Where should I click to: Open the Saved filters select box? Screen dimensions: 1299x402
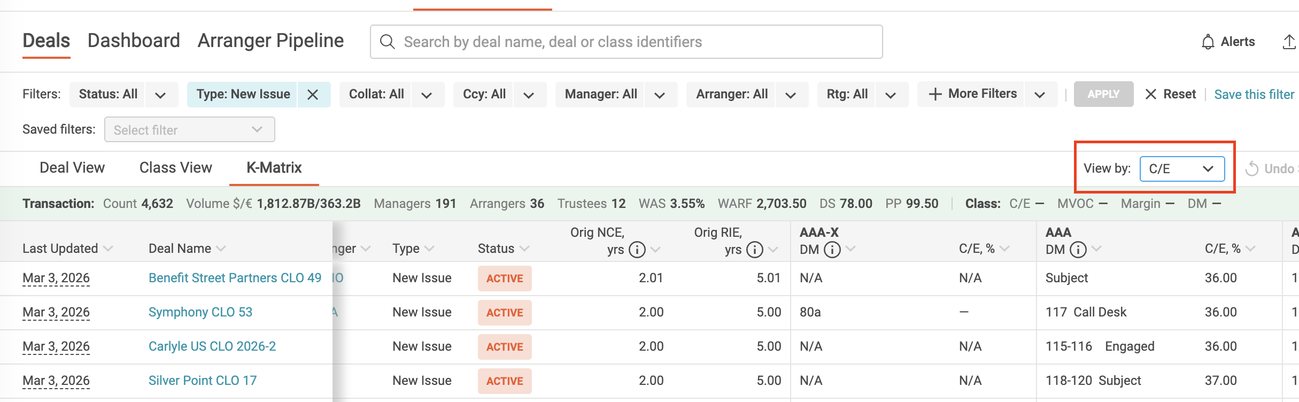pyautogui.click(x=189, y=130)
